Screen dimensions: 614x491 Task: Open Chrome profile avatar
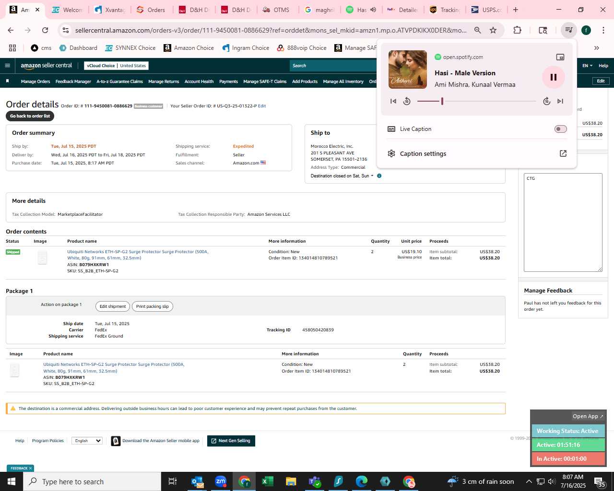pyautogui.click(x=586, y=30)
